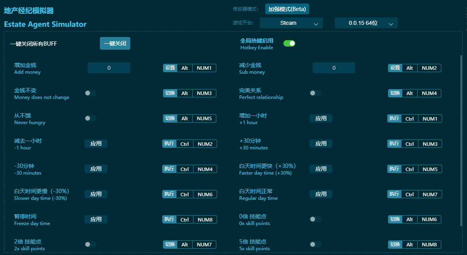Apply the +1 hour time button
The height and width of the screenshot is (255, 467).
click(x=321, y=118)
